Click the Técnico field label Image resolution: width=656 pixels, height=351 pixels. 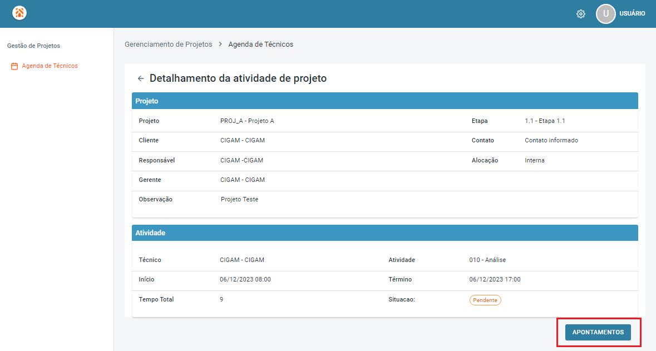coord(150,260)
